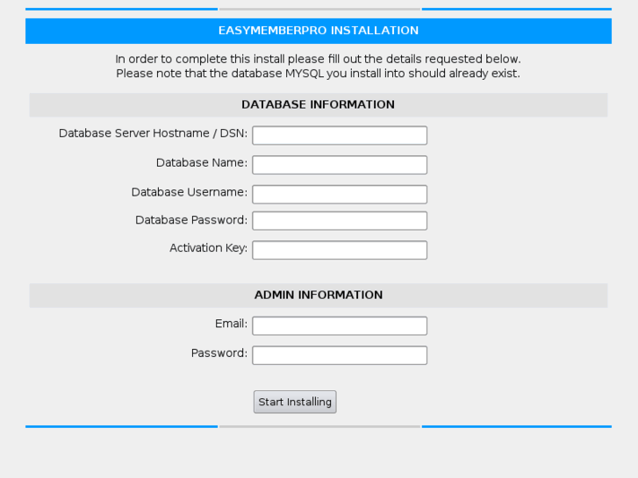Click the Database Information section header
This screenshot has height=478, width=638.
point(318,104)
